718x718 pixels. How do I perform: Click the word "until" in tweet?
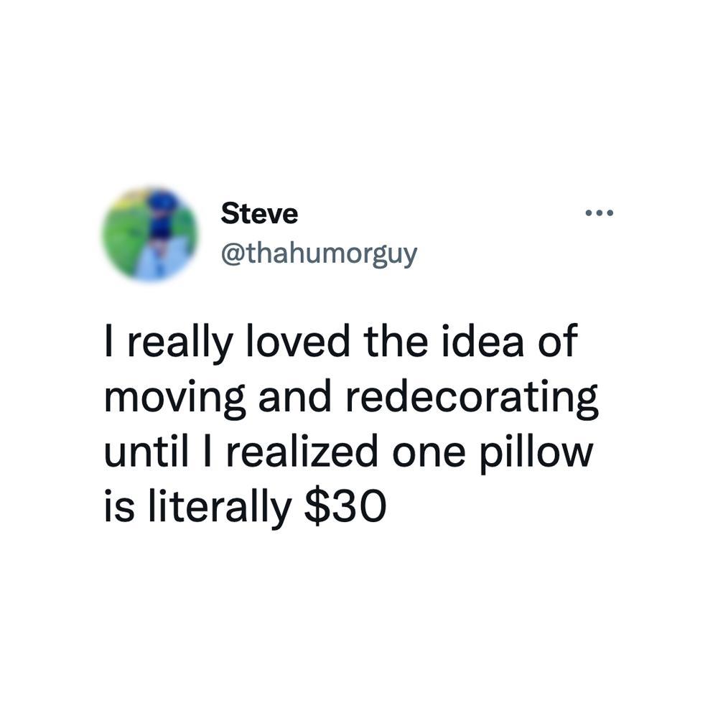[146, 453]
